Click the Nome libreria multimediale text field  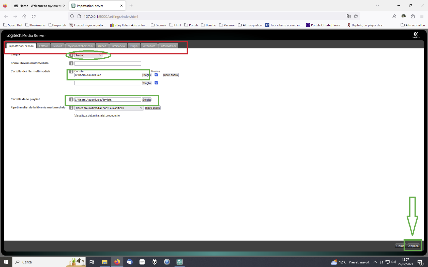tap(108, 63)
